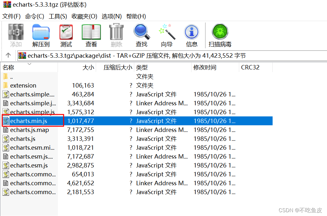Viewport: 327px width, 216px height.
Task: Run the Test (测试) archive tool
Action: (66, 32)
